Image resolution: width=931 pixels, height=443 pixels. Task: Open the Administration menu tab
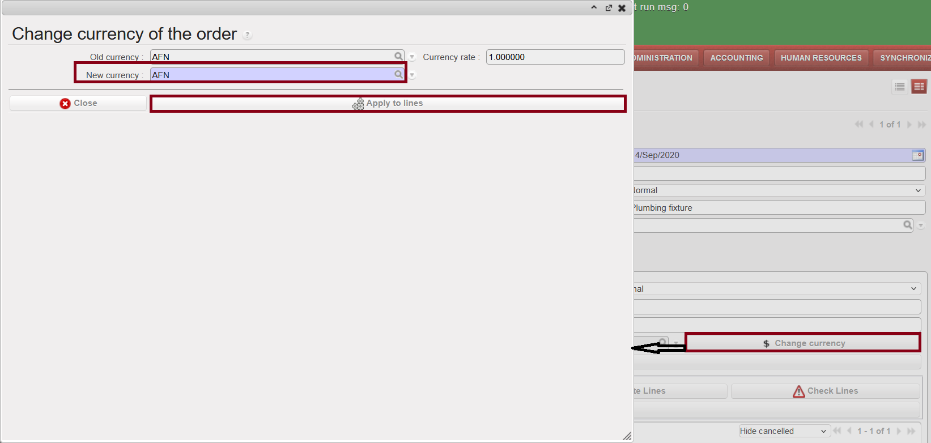click(x=666, y=58)
